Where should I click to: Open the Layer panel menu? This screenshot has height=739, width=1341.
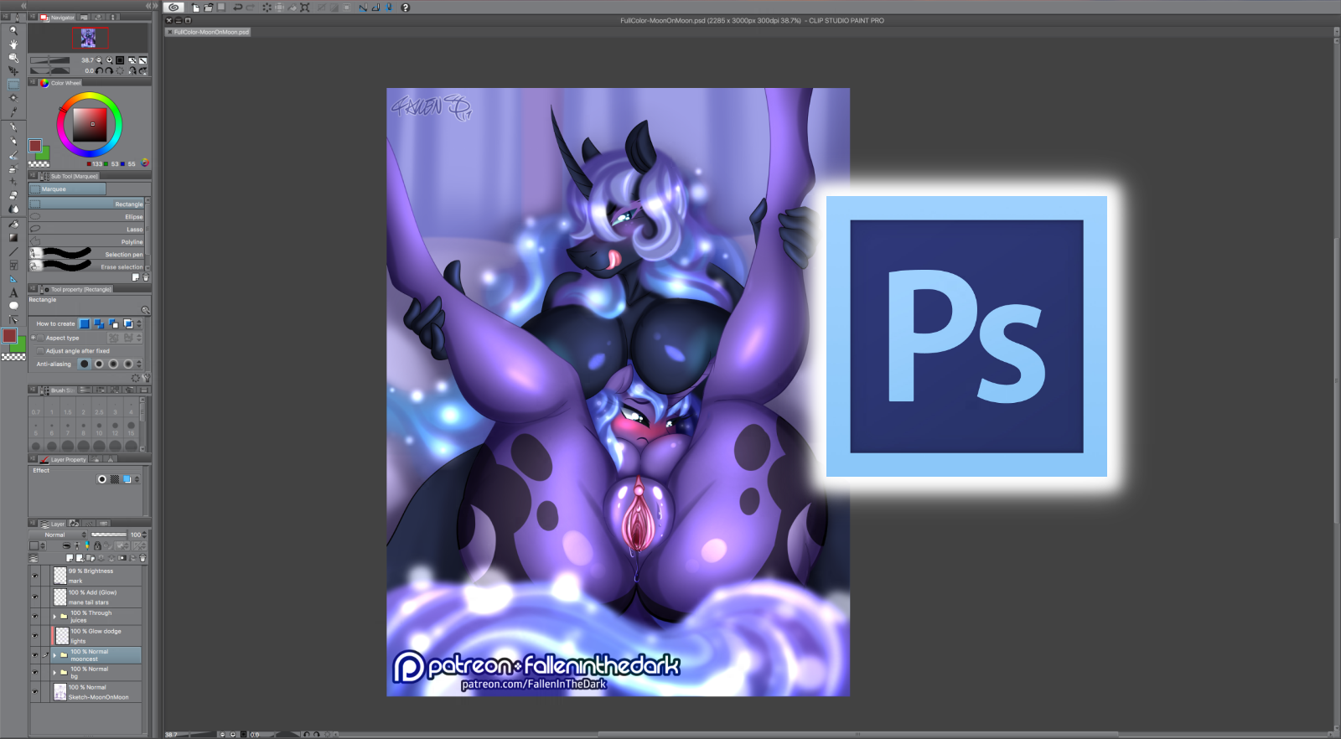33,524
